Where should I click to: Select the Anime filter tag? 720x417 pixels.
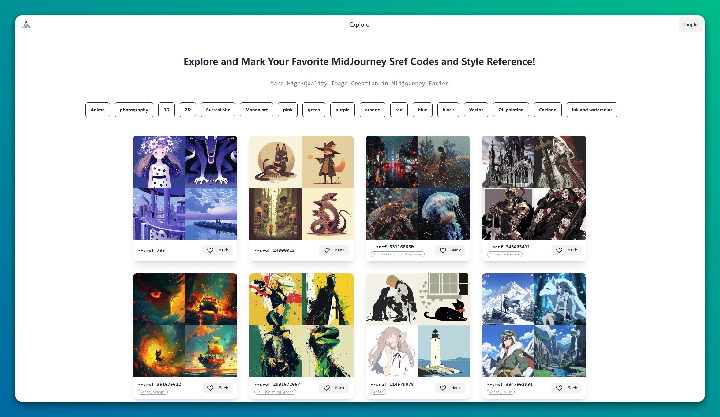(97, 110)
